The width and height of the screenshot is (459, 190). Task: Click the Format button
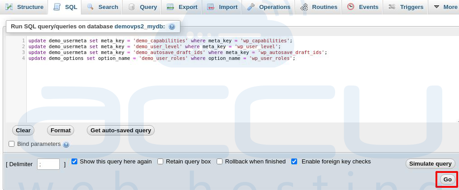tap(61, 130)
